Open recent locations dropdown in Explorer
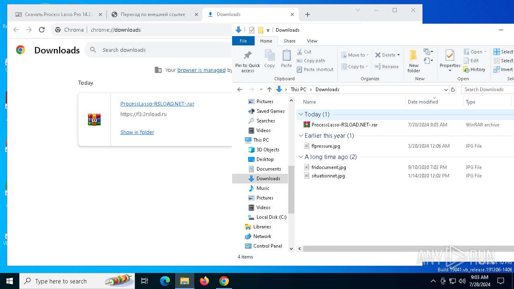Screen dimensions: 514x289 [x=261, y=90]
